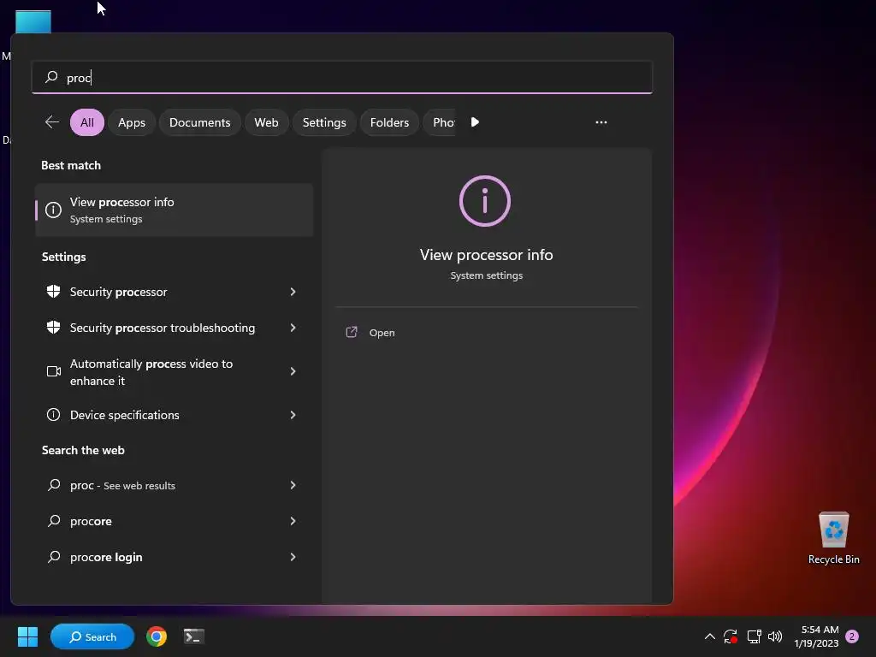
Task: Switch to the Documents filter tab
Action: (x=200, y=122)
